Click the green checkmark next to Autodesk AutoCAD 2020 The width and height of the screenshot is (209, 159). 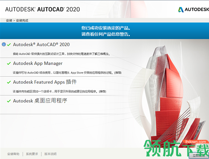[x=9, y=45]
